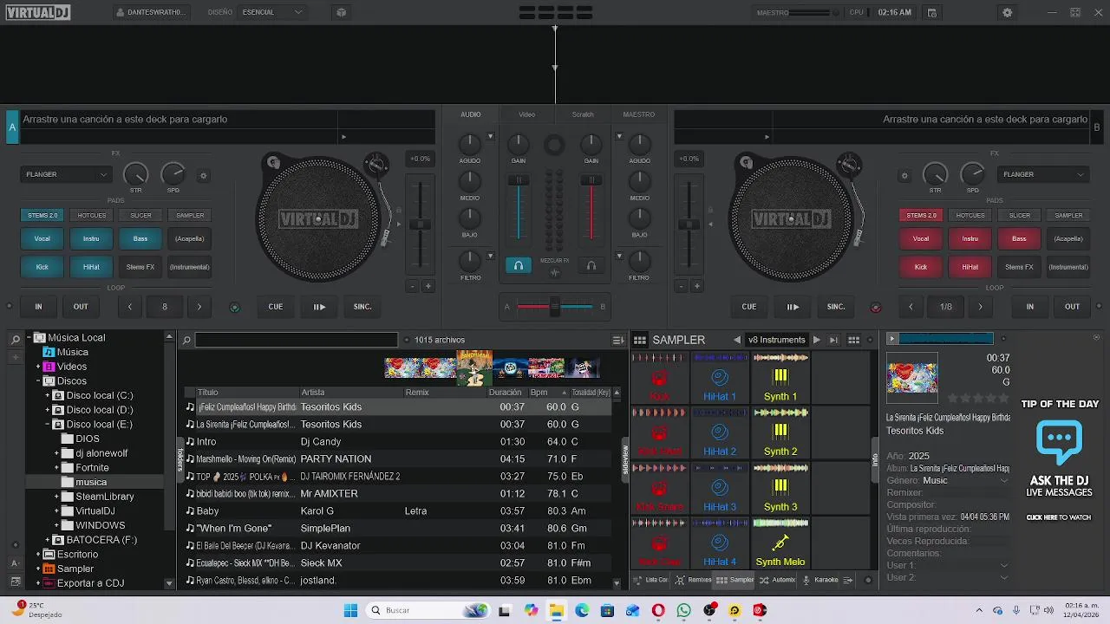The height and width of the screenshot is (624, 1110).
Task: Open File Explorer from taskbar
Action: pos(557,611)
